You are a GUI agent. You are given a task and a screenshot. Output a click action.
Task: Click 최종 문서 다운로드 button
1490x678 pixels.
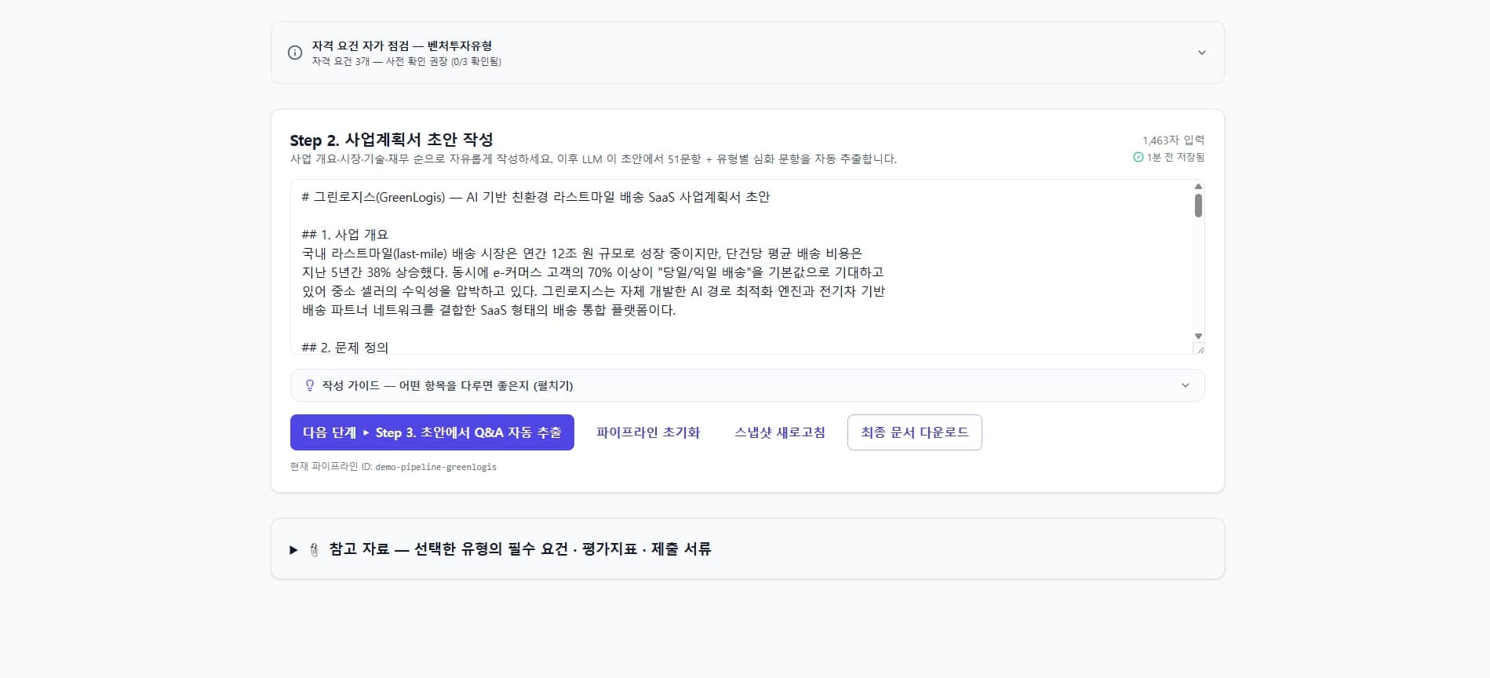click(x=915, y=432)
